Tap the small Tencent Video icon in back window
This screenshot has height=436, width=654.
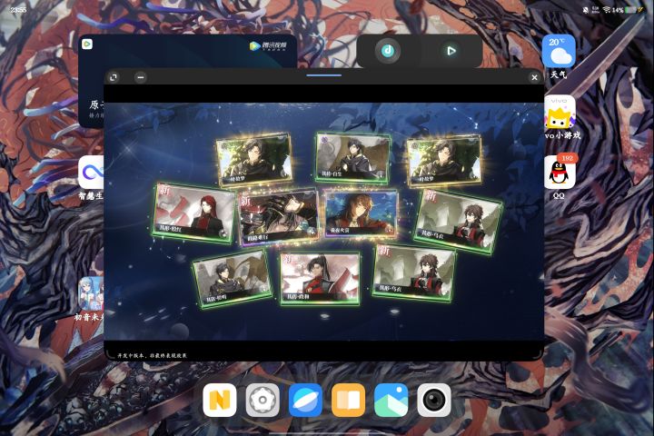(87, 44)
